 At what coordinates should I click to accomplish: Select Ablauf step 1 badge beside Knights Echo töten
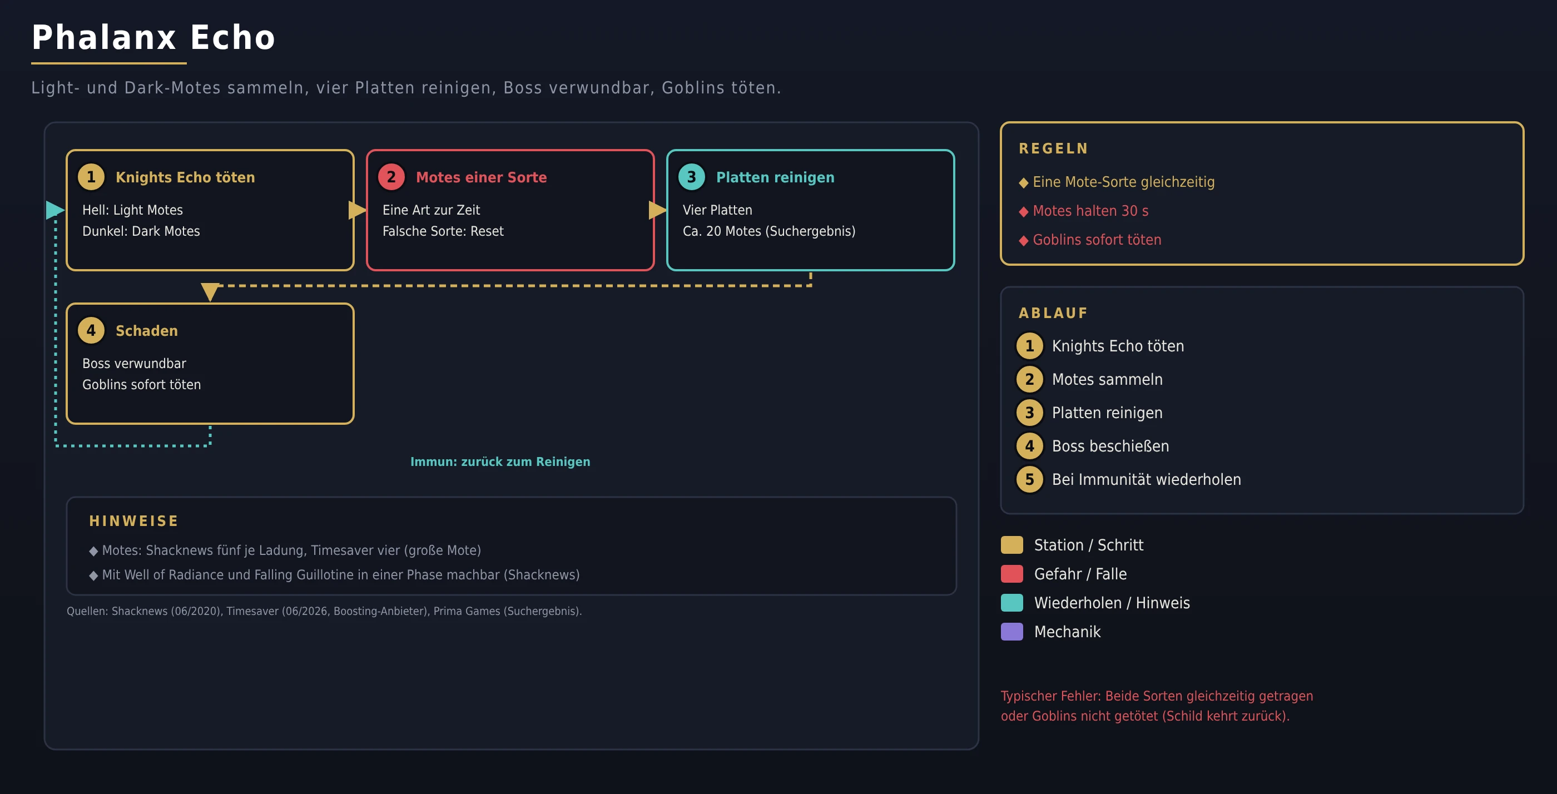pos(1029,346)
